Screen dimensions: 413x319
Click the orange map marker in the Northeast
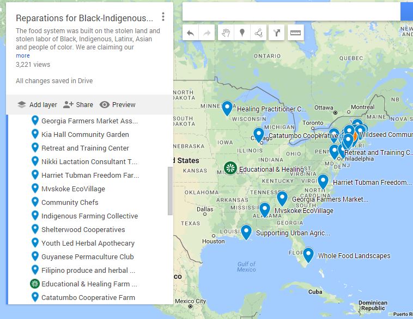click(x=355, y=136)
